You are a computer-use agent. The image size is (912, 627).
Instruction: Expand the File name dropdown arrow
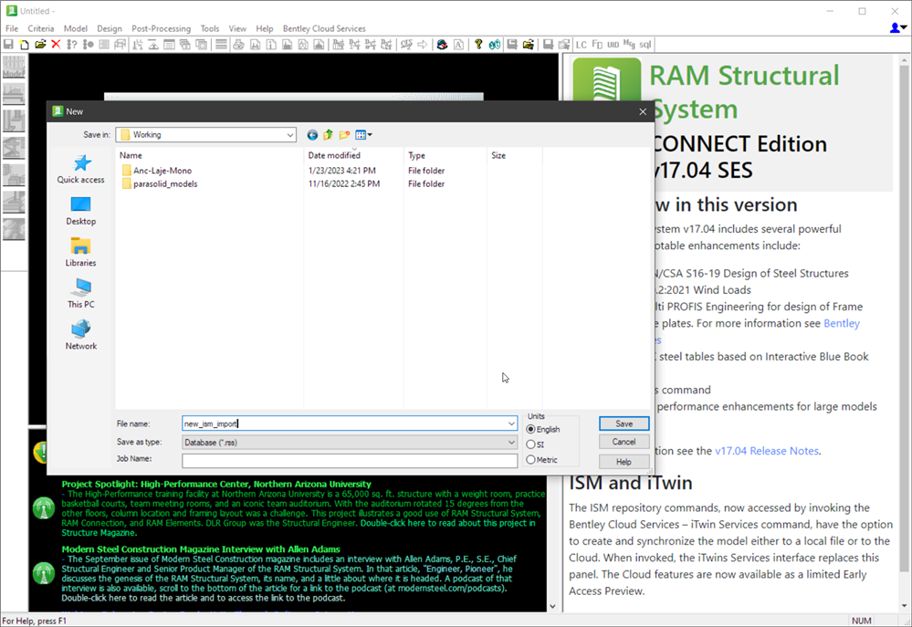click(x=511, y=423)
